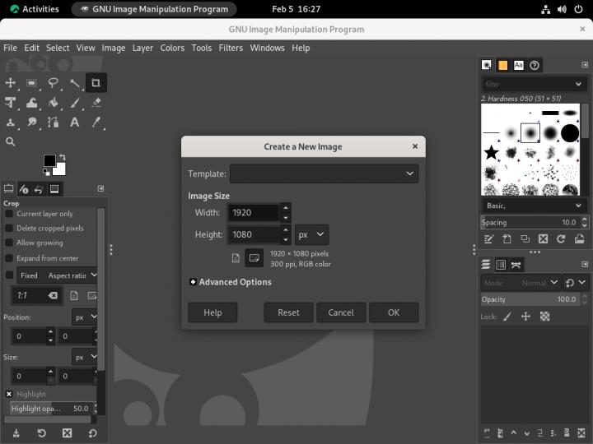Select the Free Select lasso tool

click(x=54, y=83)
